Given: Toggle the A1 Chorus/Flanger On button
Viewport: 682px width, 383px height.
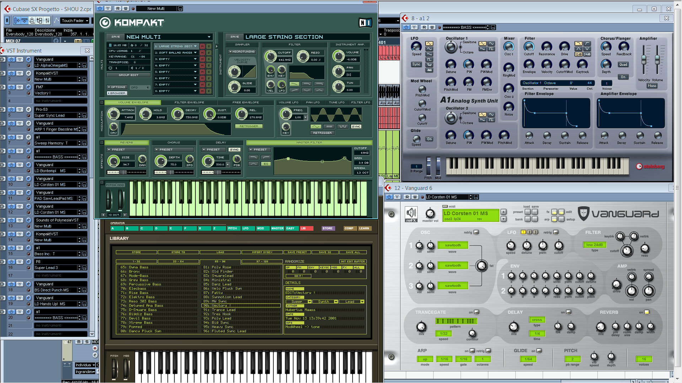Looking at the screenshot, I should pos(623,77).
